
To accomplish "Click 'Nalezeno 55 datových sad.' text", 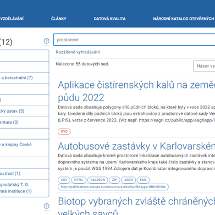I will pos(82,64).
